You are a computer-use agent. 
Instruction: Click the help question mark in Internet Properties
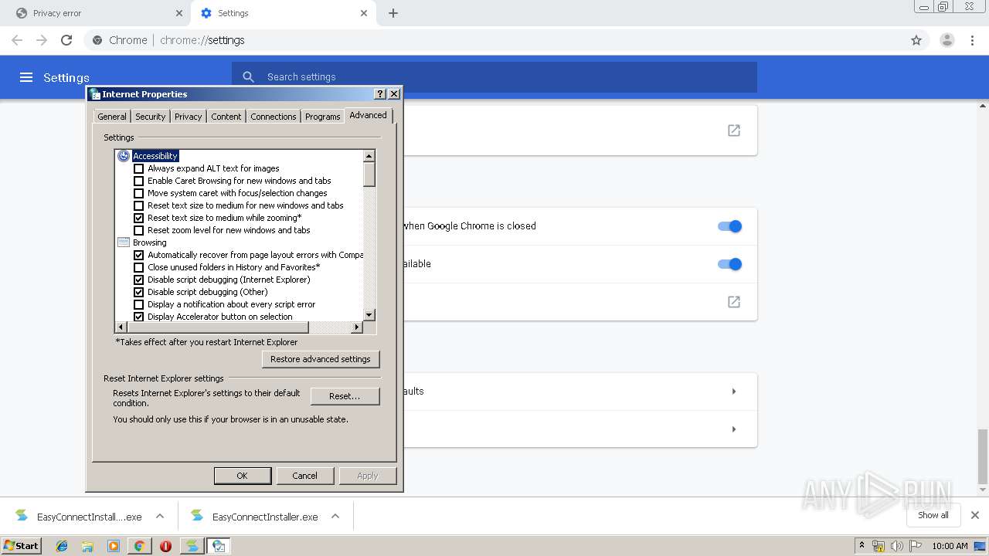[x=380, y=93]
